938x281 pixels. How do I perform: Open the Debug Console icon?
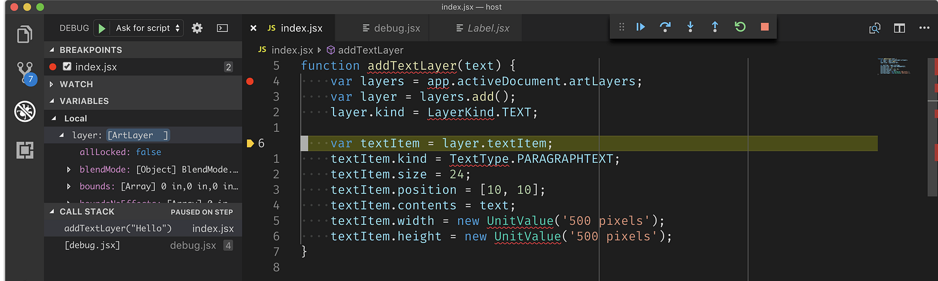[x=222, y=28]
